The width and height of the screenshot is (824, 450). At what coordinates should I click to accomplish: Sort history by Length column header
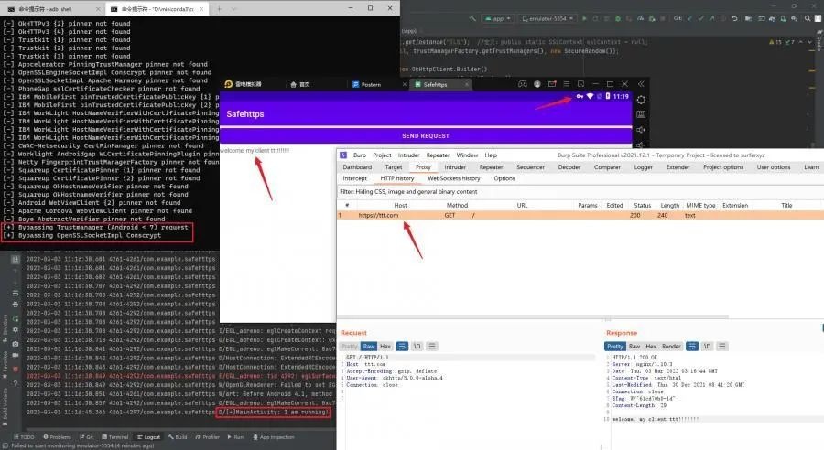669,205
